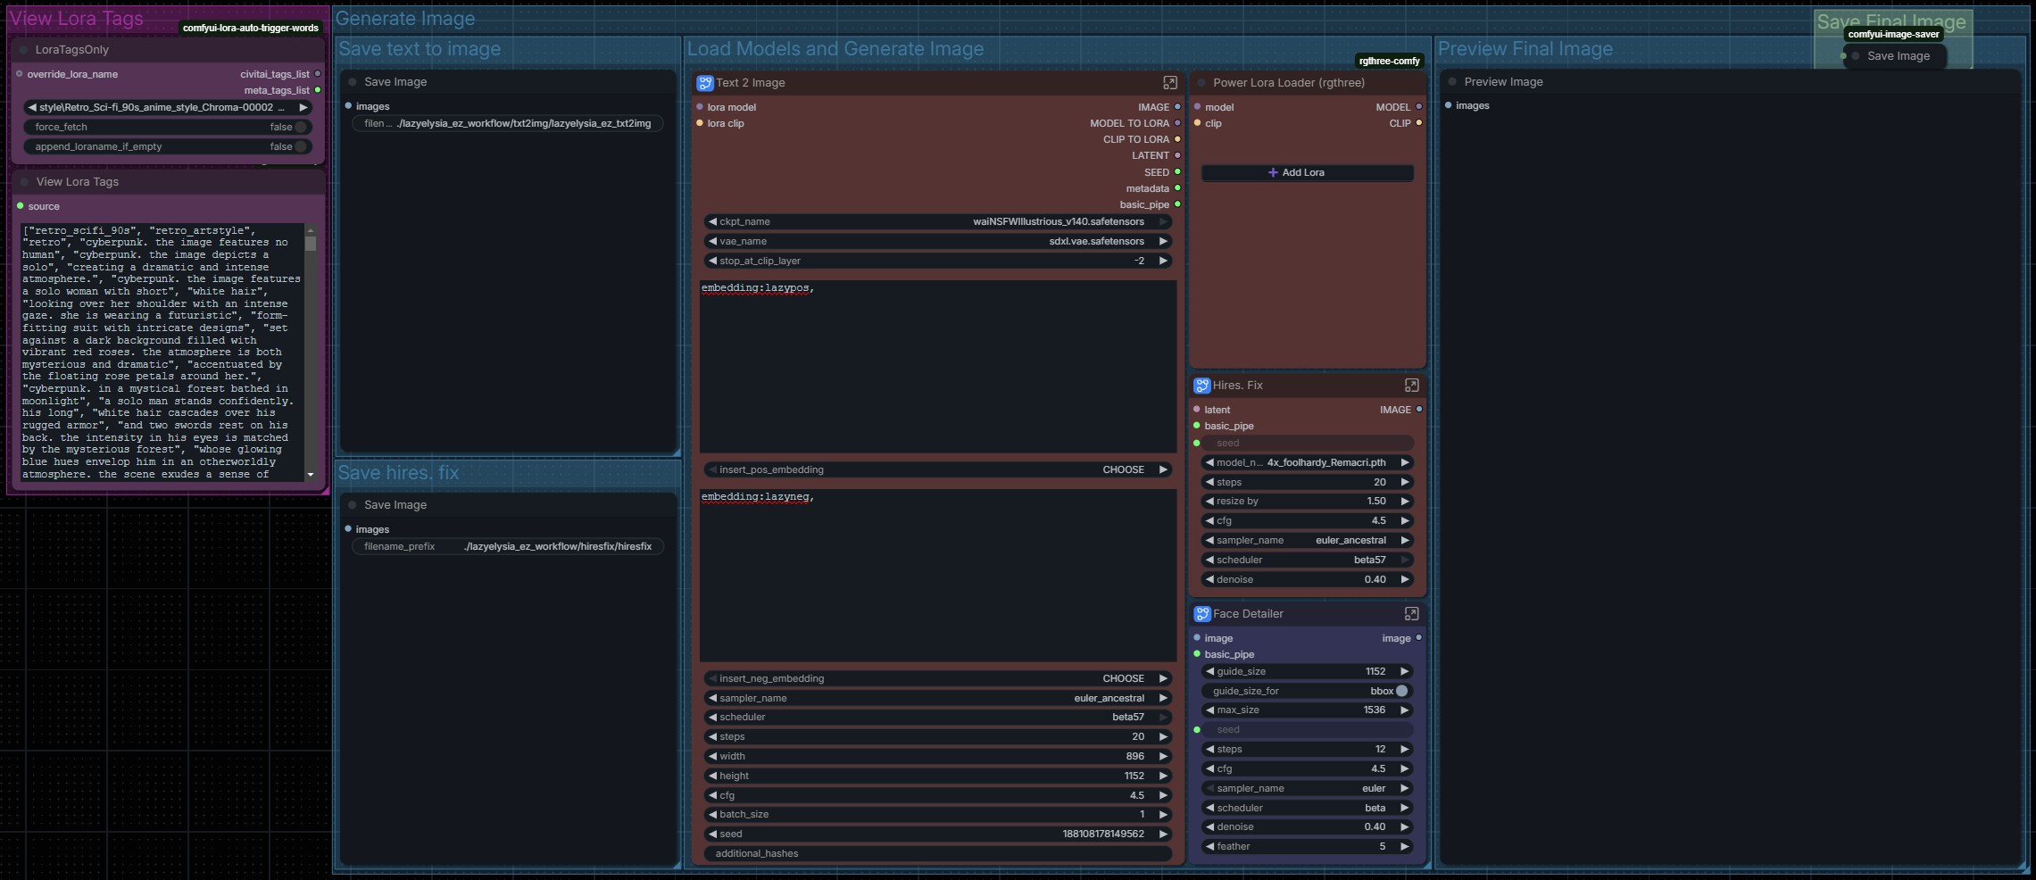The image size is (2036, 880).
Task: Collapse the Power Lora Loader node dot
Action: point(1201,83)
